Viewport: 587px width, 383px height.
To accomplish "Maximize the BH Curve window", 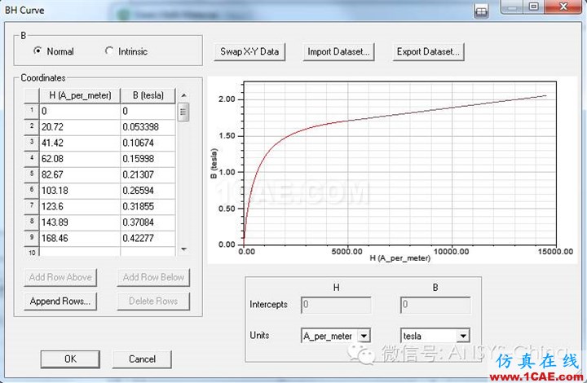I will pyautogui.click(x=534, y=7).
